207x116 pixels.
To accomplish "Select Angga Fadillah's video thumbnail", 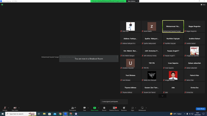I will 173,75.
